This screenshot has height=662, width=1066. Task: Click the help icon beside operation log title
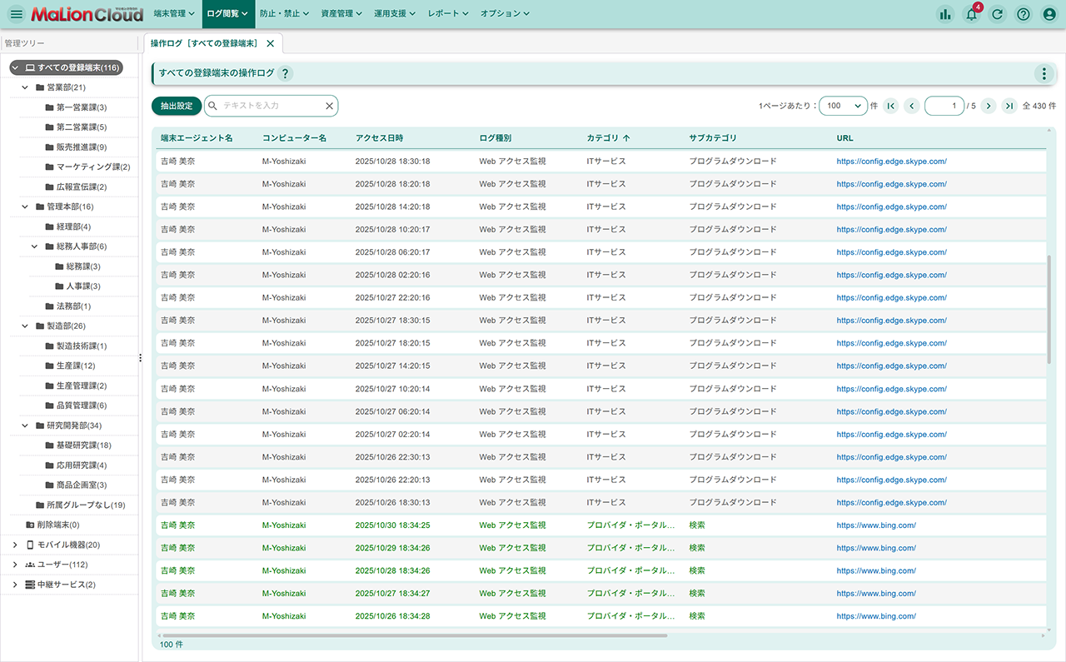(285, 73)
